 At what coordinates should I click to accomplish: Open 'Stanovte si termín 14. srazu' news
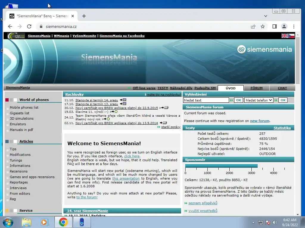97,100
